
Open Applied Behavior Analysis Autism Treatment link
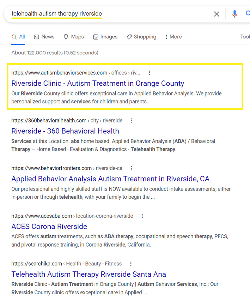(110, 179)
